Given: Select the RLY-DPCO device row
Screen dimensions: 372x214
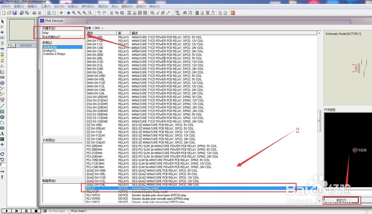Looking at the screenshot, I should pyautogui.click(x=201, y=195).
